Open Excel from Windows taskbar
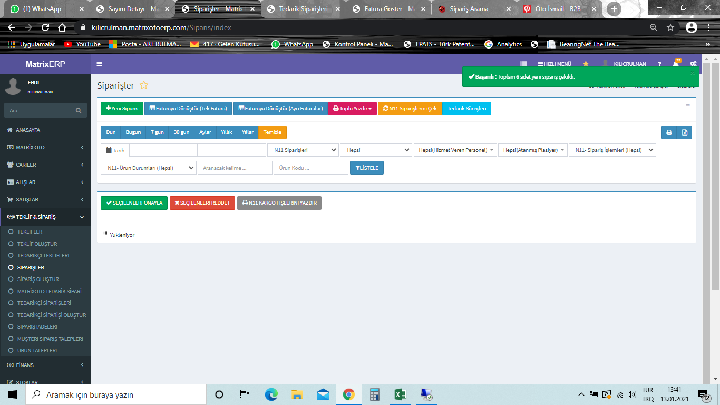 pos(400,394)
